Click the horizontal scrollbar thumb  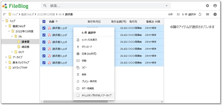point(76,102)
